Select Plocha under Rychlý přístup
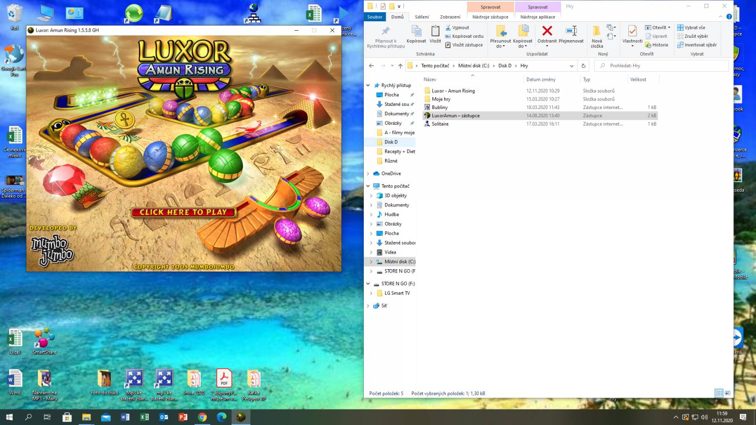 (392, 95)
